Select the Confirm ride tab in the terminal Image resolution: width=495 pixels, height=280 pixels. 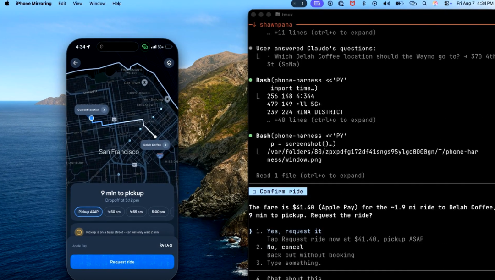click(x=278, y=191)
